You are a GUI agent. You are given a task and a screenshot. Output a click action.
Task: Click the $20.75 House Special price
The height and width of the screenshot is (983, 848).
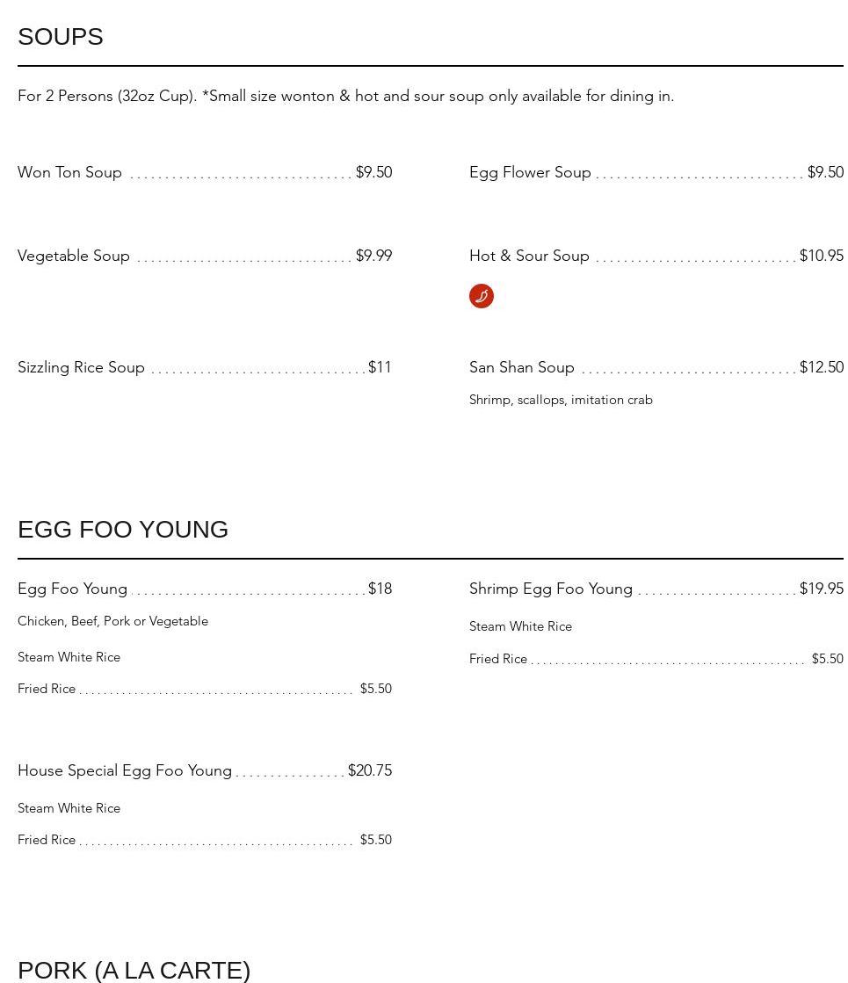tap(370, 770)
